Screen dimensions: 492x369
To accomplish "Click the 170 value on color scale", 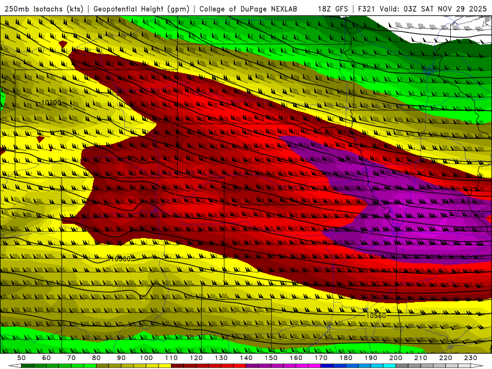I will (x=321, y=358).
